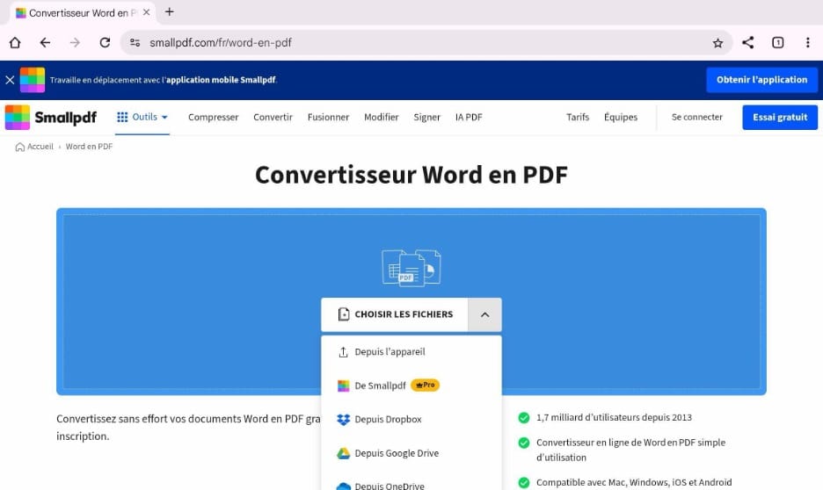The width and height of the screenshot is (823, 490).
Task: Click the Smallpdf logo in navbar
Action: (x=51, y=118)
